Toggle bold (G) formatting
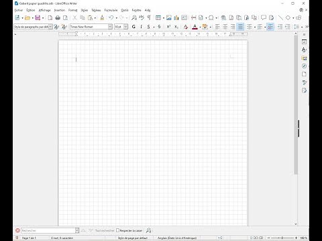The height and width of the screenshot is (241, 322). point(133,27)
